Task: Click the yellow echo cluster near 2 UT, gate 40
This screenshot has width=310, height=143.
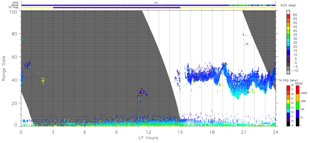Action: coord(43,80)
